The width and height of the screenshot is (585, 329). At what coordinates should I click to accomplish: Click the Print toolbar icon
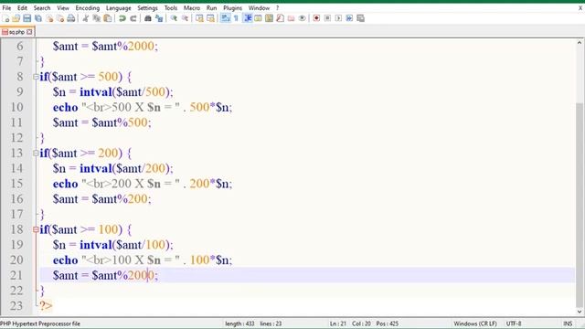71,18
